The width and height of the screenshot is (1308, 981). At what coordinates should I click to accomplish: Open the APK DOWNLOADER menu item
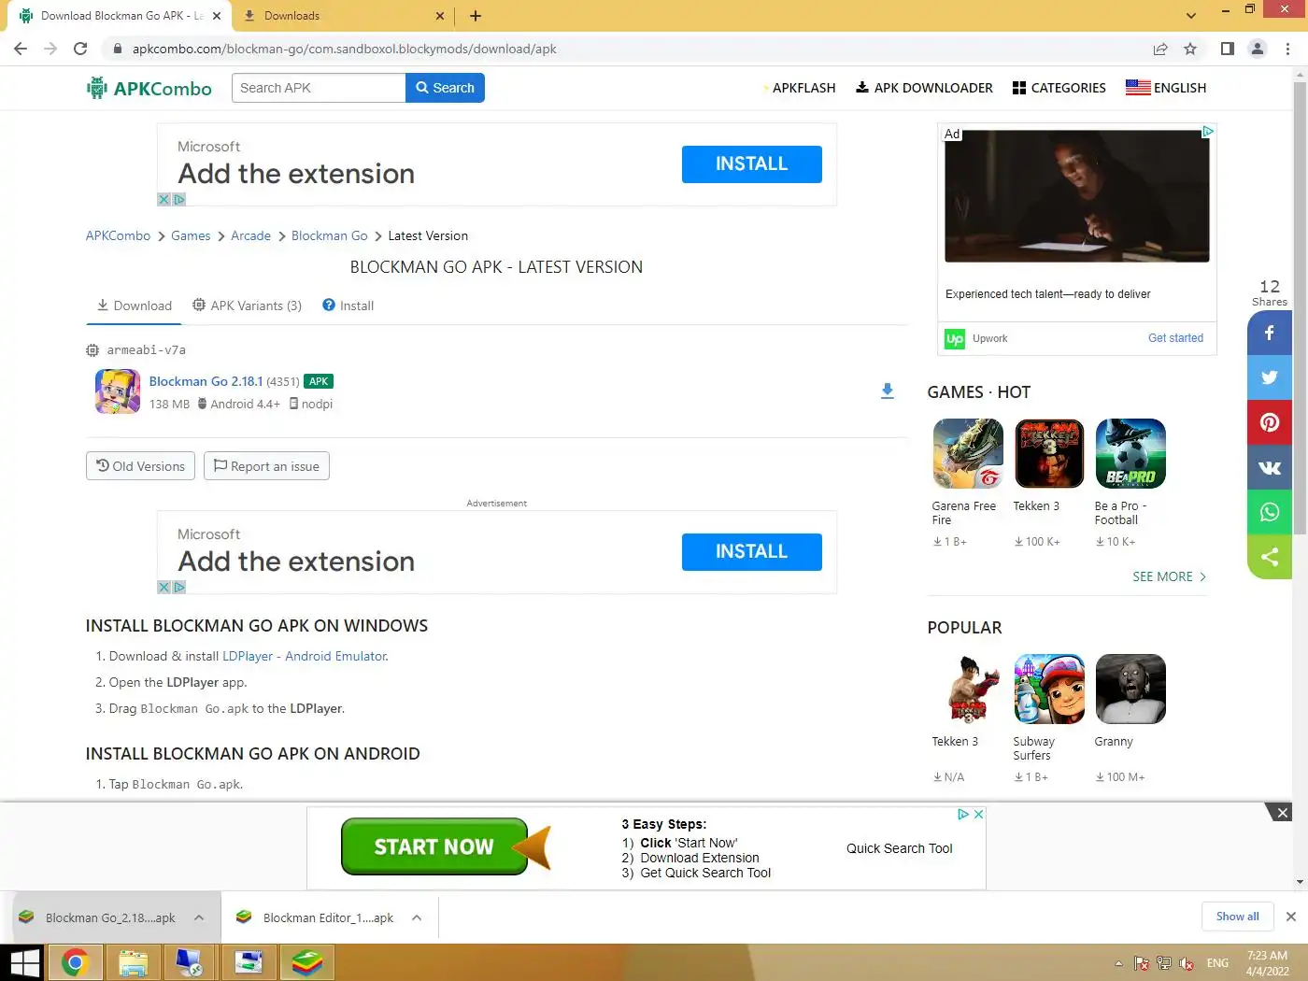coord(924,88)
